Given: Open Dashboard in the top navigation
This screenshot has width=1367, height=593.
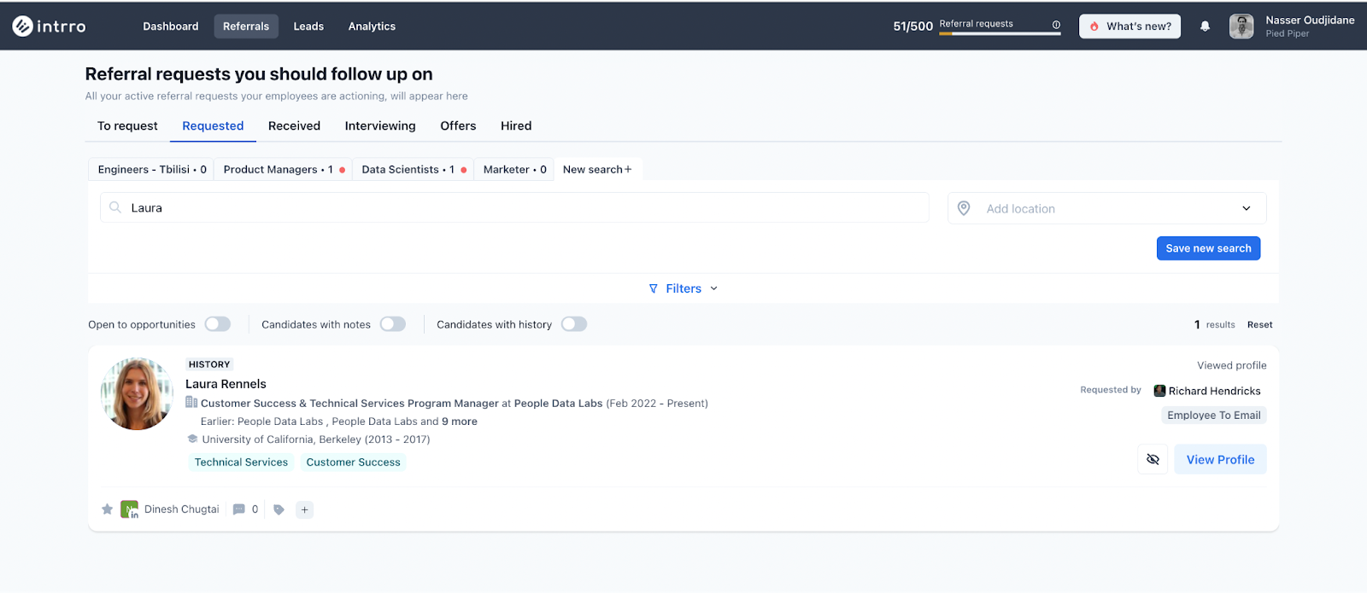Looking at the screenshot, I should (171, 26).
